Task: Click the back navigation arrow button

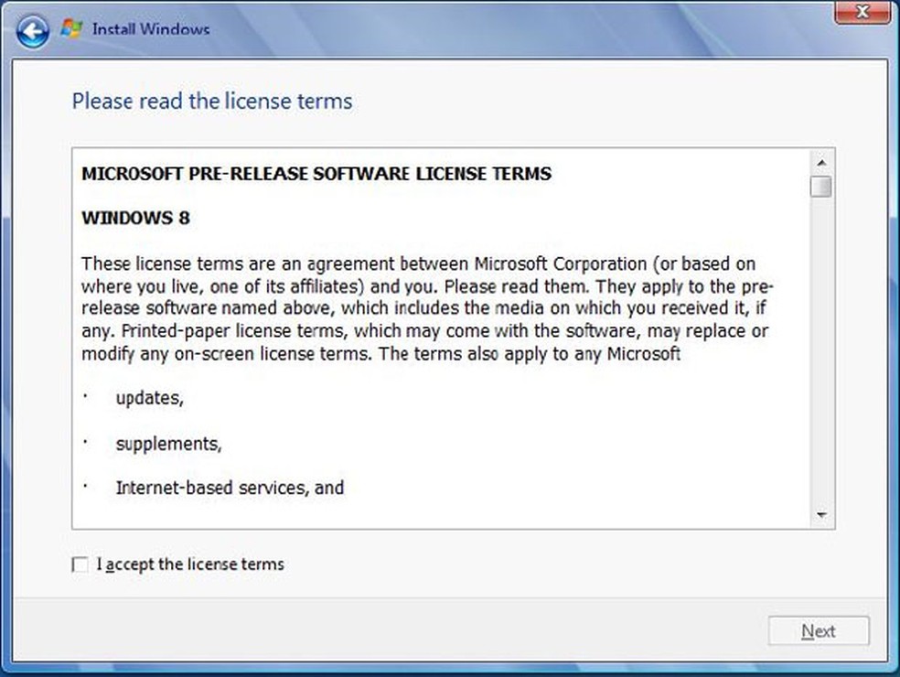Action: point(31,31)
